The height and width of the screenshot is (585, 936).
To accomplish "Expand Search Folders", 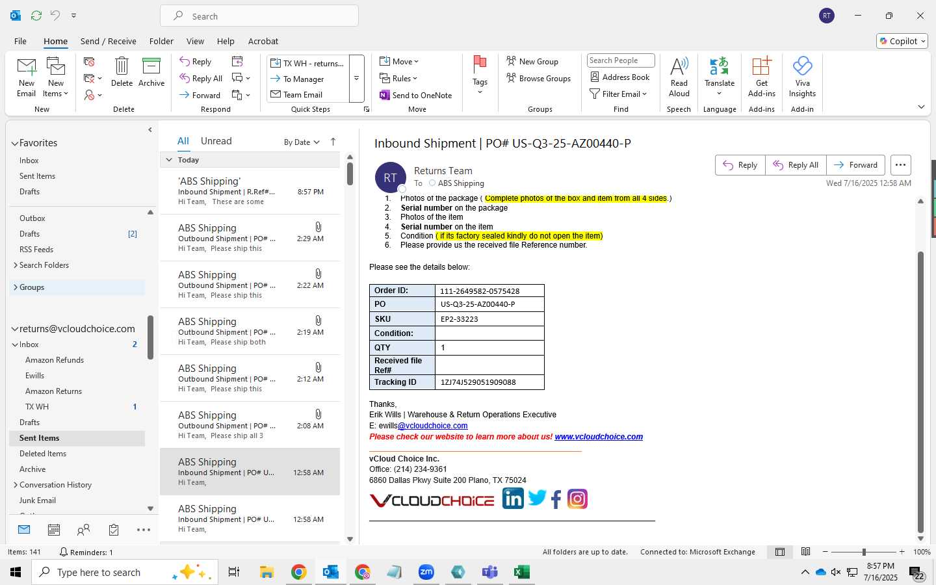I will [15, 265].
